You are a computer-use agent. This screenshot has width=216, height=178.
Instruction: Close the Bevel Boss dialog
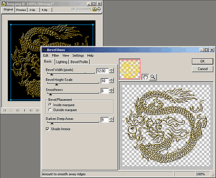(x=212, y=50)
